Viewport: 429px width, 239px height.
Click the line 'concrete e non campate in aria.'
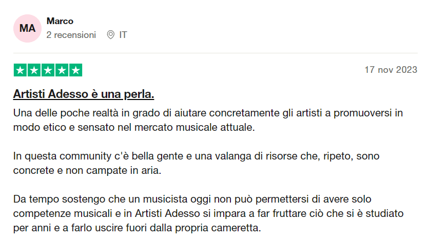(87, 170)
